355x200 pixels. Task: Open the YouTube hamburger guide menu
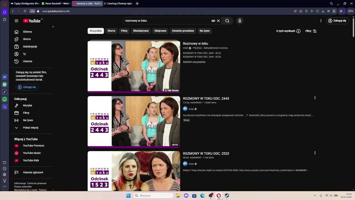[x=16, y=21]
